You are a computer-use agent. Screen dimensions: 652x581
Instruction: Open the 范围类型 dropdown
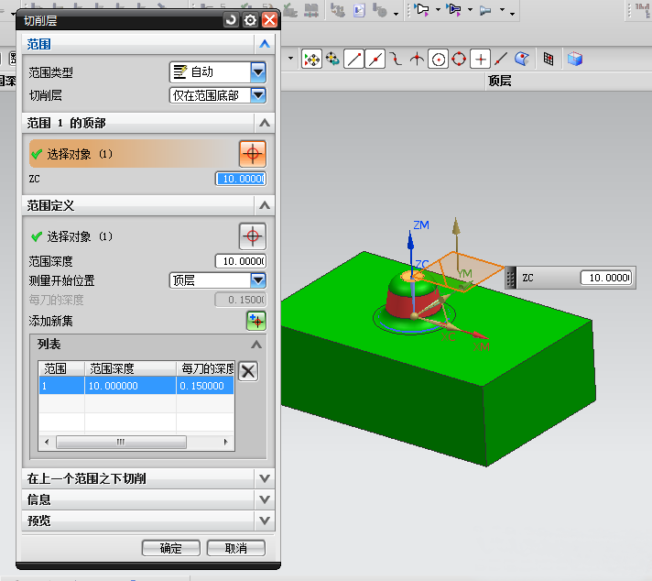257,71
